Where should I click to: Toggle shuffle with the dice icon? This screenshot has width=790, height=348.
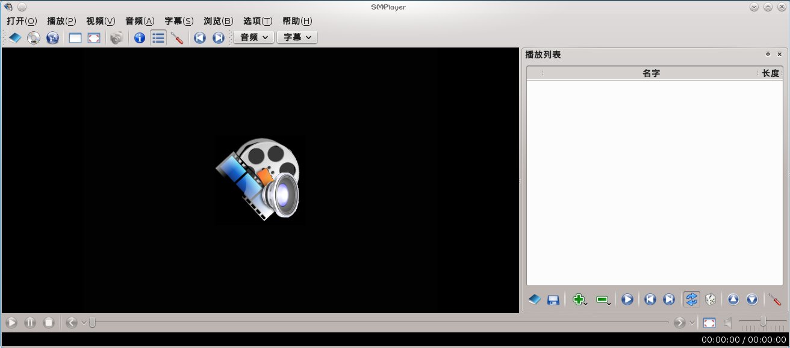coord(711,299)
